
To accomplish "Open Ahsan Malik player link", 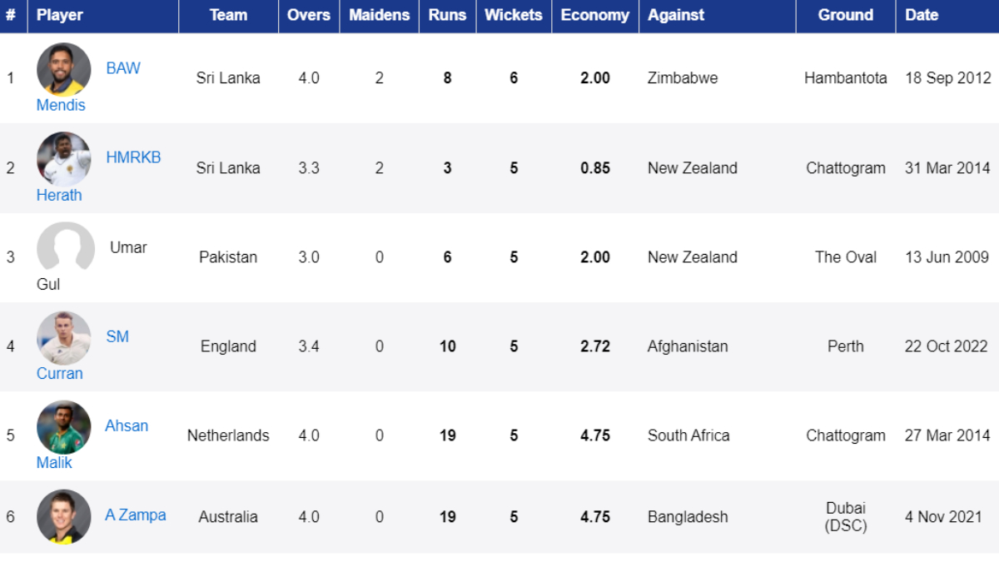I will point(127,425).
